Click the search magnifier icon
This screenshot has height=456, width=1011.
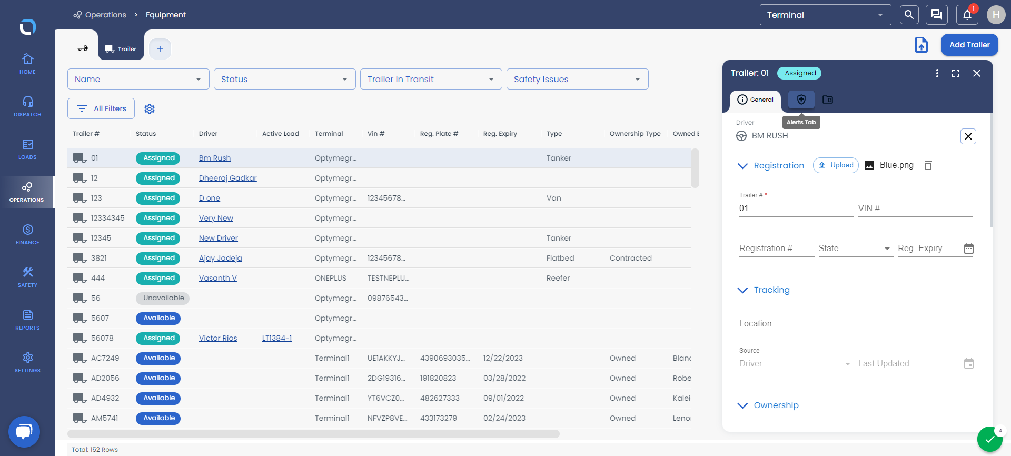(909, 15)
